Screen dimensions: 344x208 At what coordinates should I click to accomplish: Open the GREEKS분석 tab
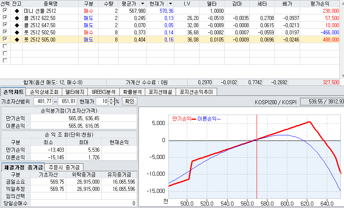point(103,92)
